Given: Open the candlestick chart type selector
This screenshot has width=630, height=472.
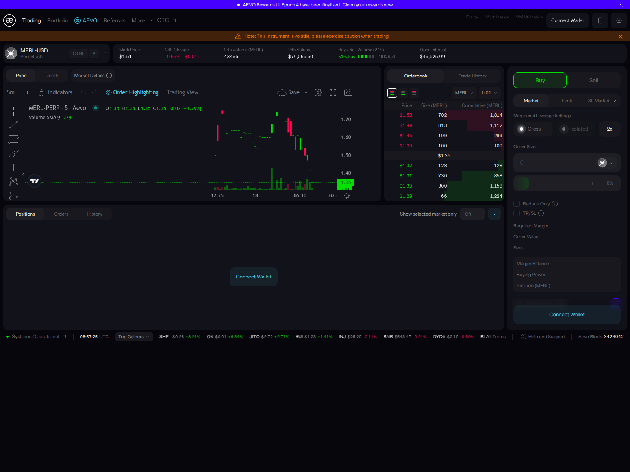Looking at the screenshot, I should pos(26,92).
